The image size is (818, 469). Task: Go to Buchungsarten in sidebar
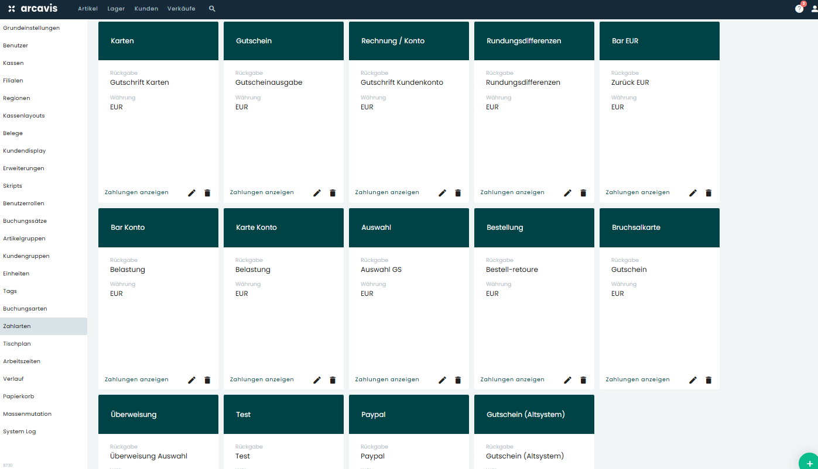tap(25, 309)
